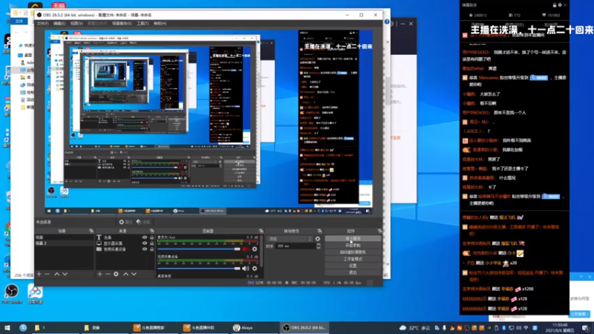Click Exit button in Controls panel
The height and width of the screenshot is (334, 594).
(x=353, y=272)
